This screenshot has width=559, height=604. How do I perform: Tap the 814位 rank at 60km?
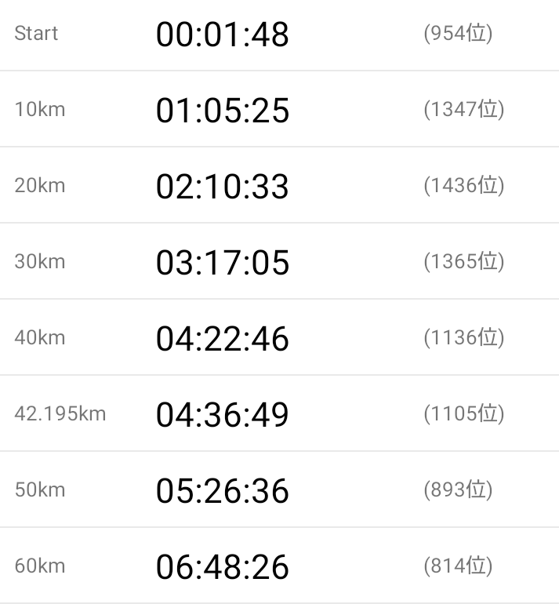point(458,566)
